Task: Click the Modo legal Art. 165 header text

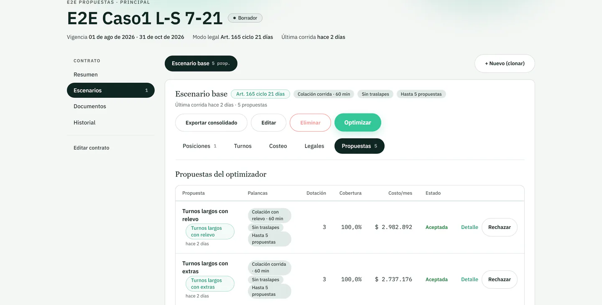Action: 233,37
